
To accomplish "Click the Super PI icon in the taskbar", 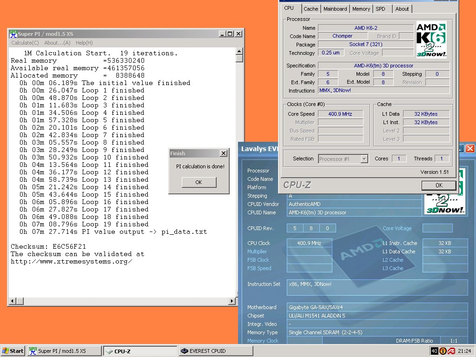I will click(33, 351).
